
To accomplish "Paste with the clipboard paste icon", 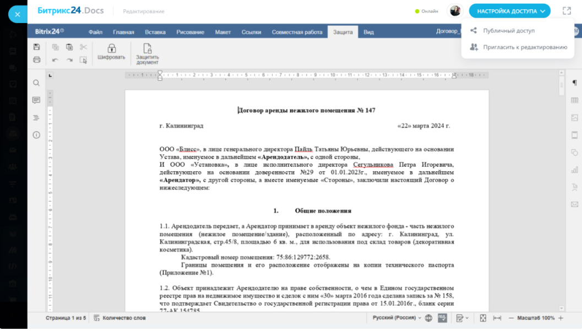I will (69, 47).
